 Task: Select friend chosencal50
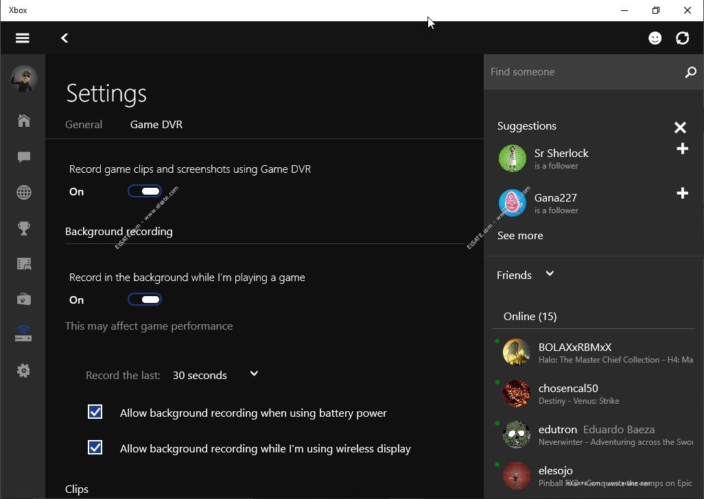click(x=594, y=393)
